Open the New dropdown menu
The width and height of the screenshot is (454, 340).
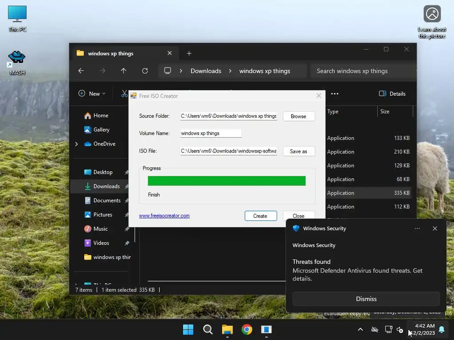(92, 94)
